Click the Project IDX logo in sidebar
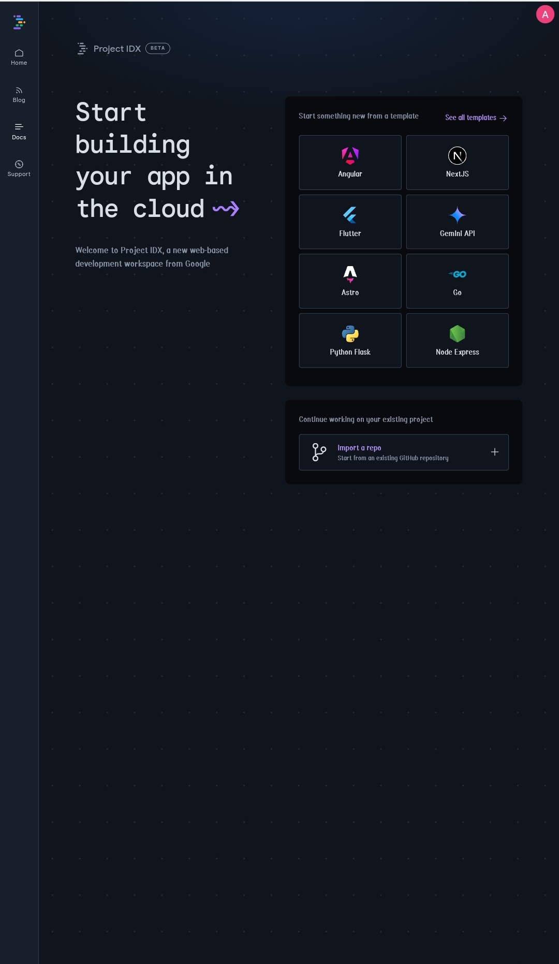This screenshot has width=559, height=964. (x=19, y=22)
